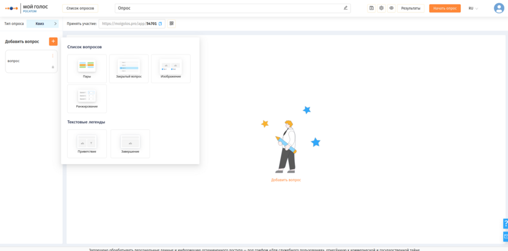Click the participation link field with 54701

click(x=132, y=24)
